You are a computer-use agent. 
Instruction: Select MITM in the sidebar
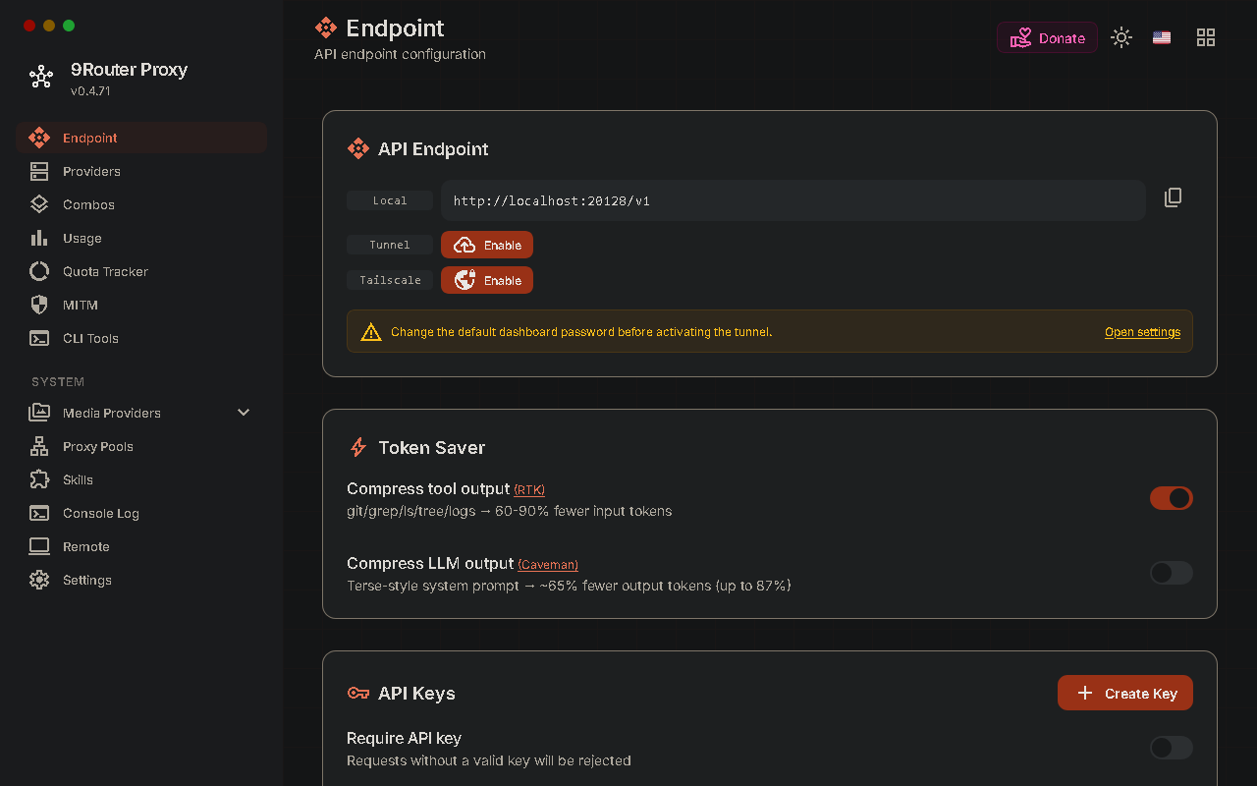(x=141, y=305)
